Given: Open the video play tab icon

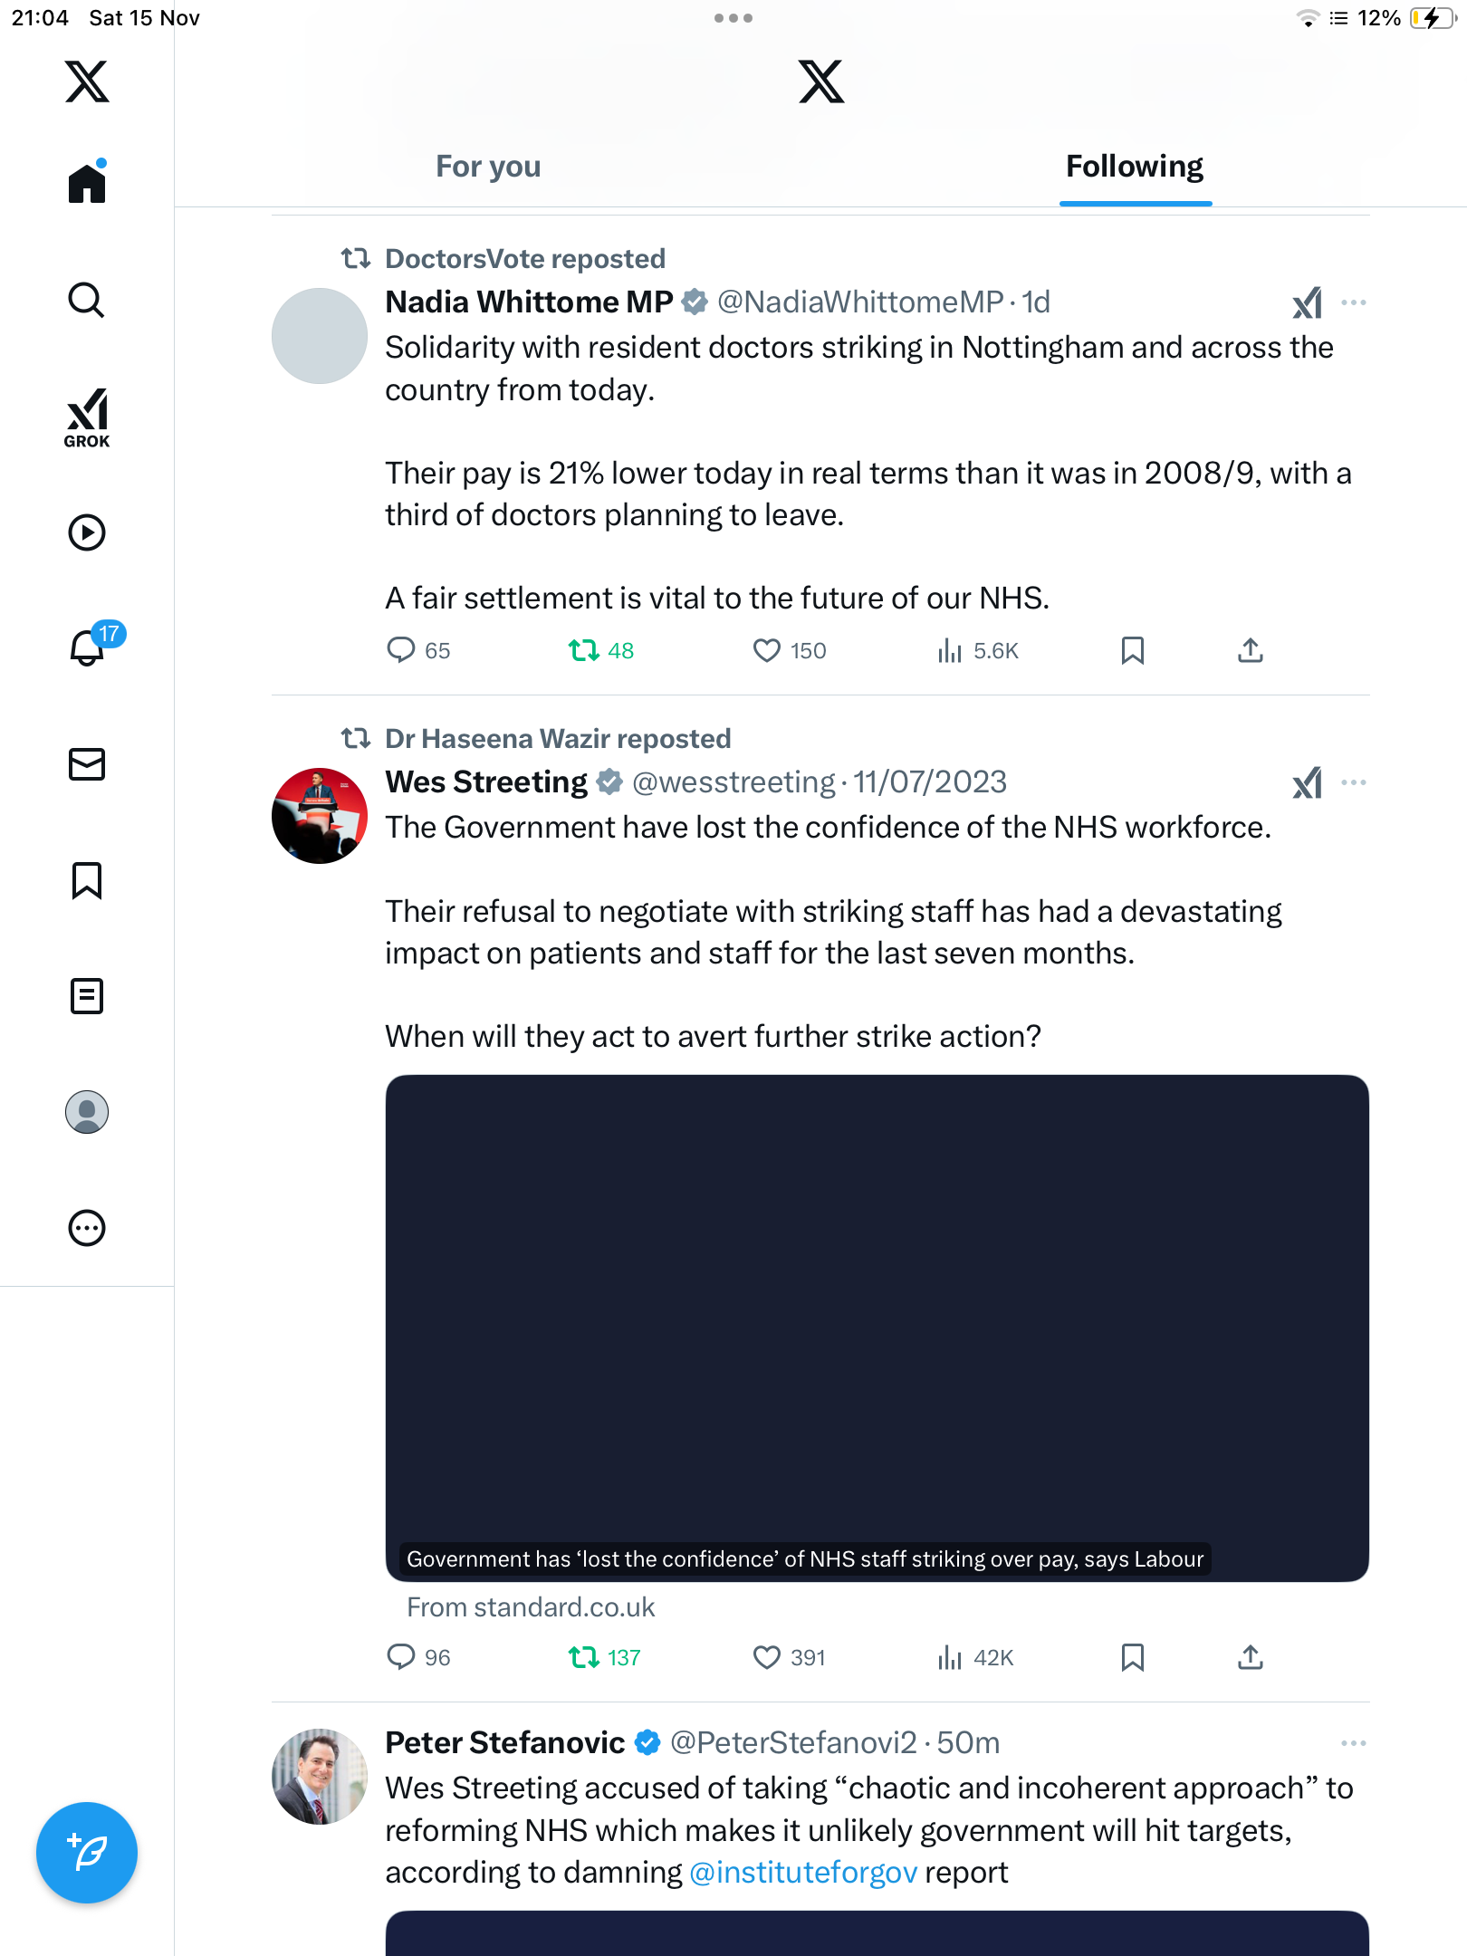Looking at the screenshot, I should point(87,532).
